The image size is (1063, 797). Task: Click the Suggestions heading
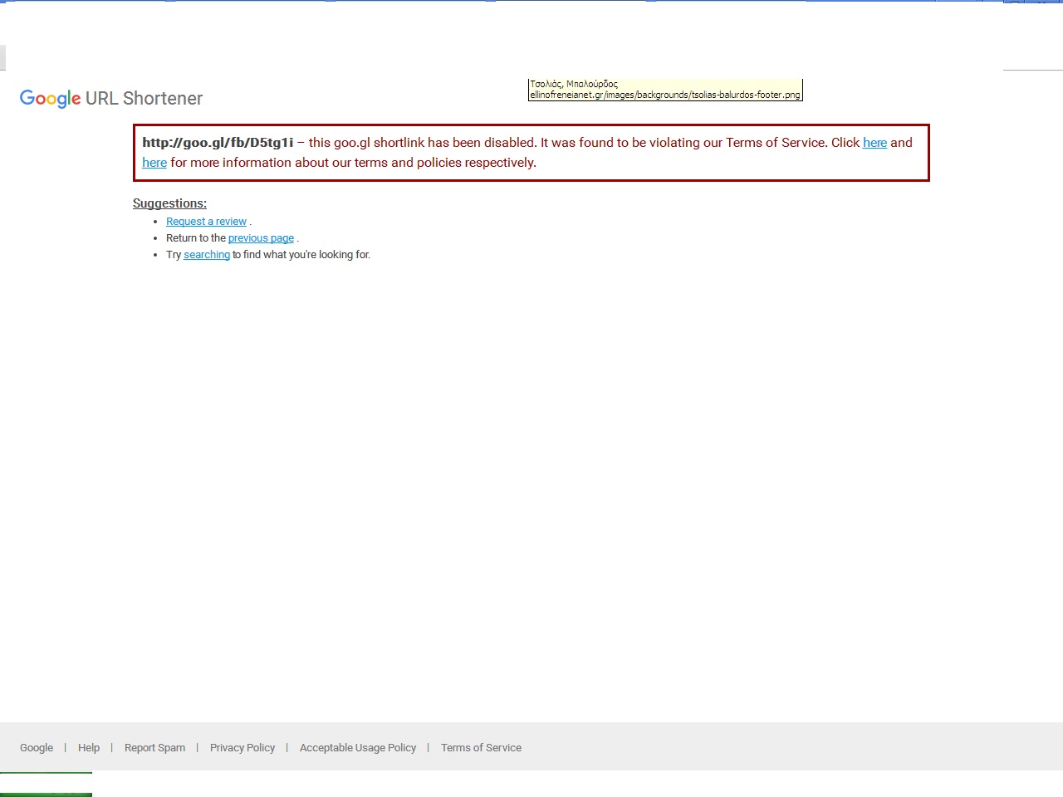pyautogui.click(x=169, y=203)
